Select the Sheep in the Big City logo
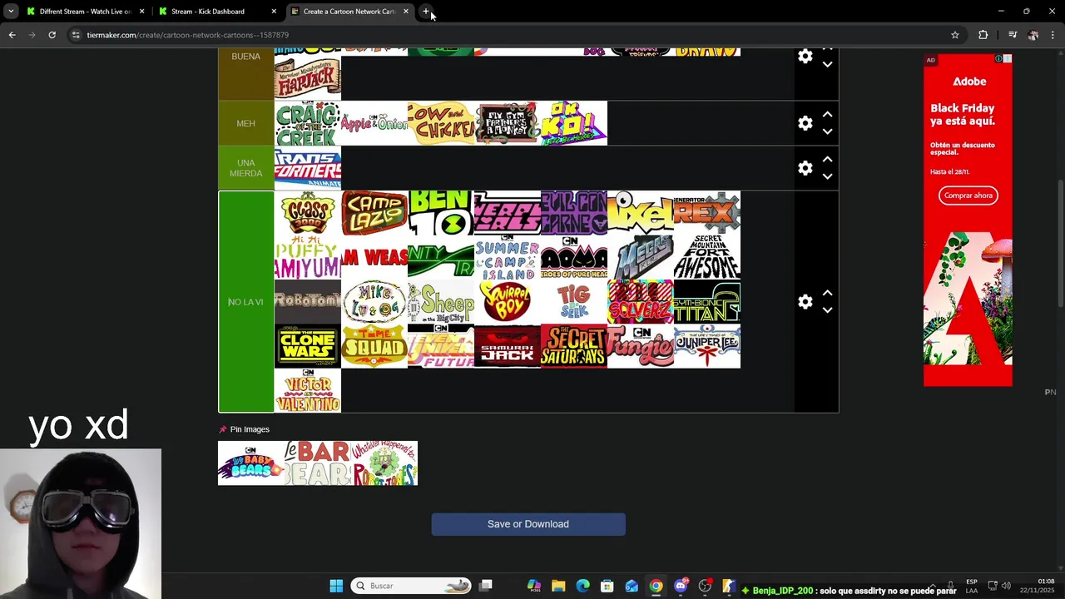Screen dimensions: 1065x599 [x=441, y=301]
